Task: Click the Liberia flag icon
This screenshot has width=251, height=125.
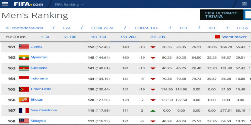Action: (x=24, y=47)
